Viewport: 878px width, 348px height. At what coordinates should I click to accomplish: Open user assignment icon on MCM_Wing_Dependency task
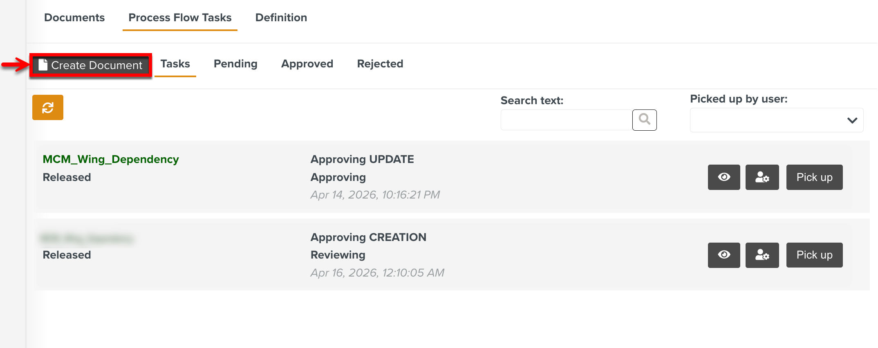(762, 177)
